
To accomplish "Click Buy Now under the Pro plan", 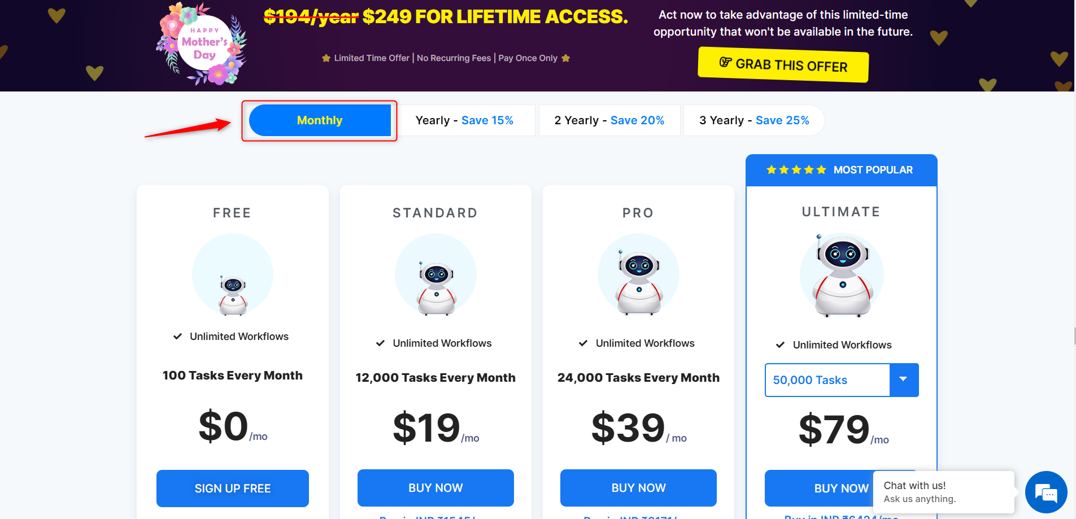I will point(638,488).
